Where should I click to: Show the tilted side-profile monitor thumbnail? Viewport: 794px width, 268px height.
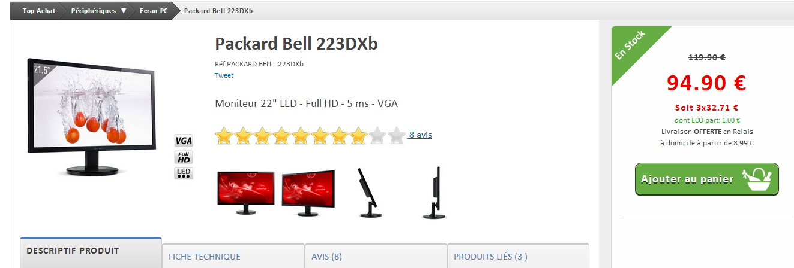(368, 192)
